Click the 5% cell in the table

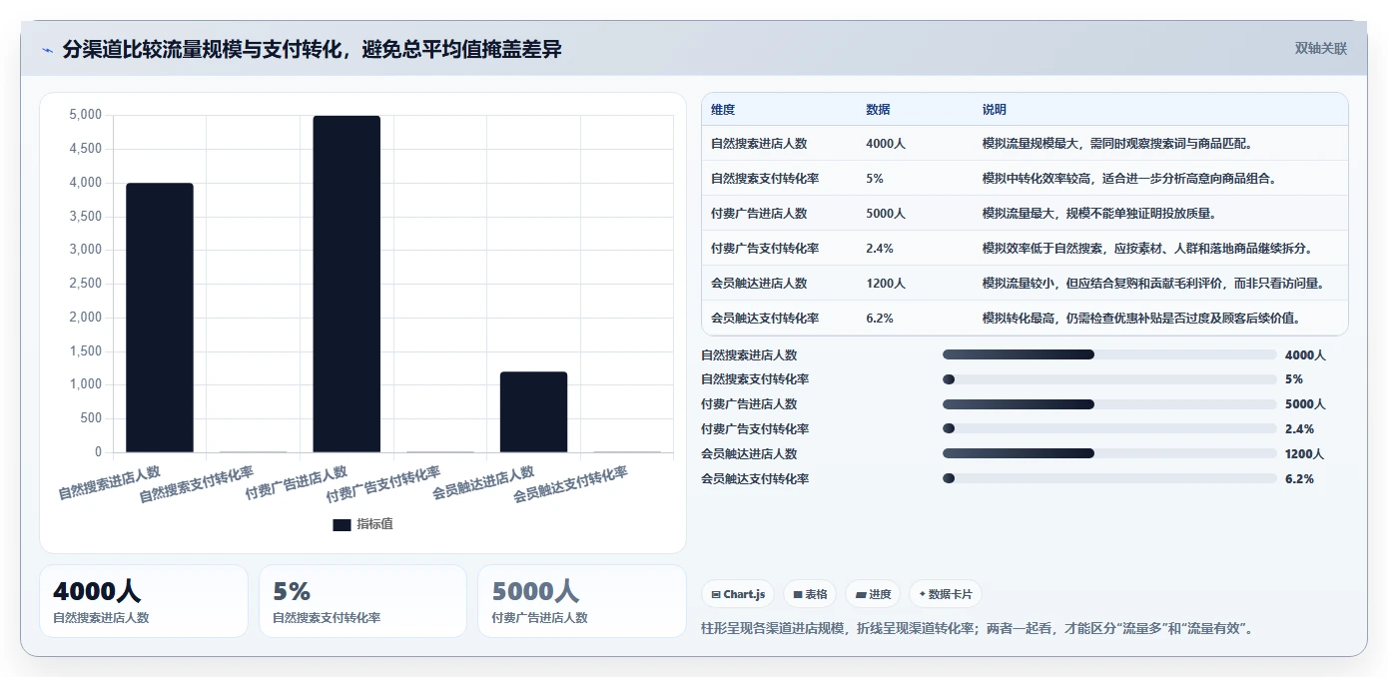tap(875, 179)
